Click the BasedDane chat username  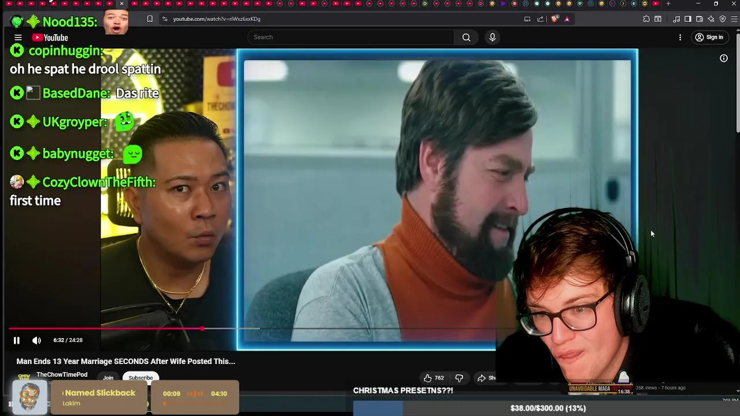[x=76, y=94]
